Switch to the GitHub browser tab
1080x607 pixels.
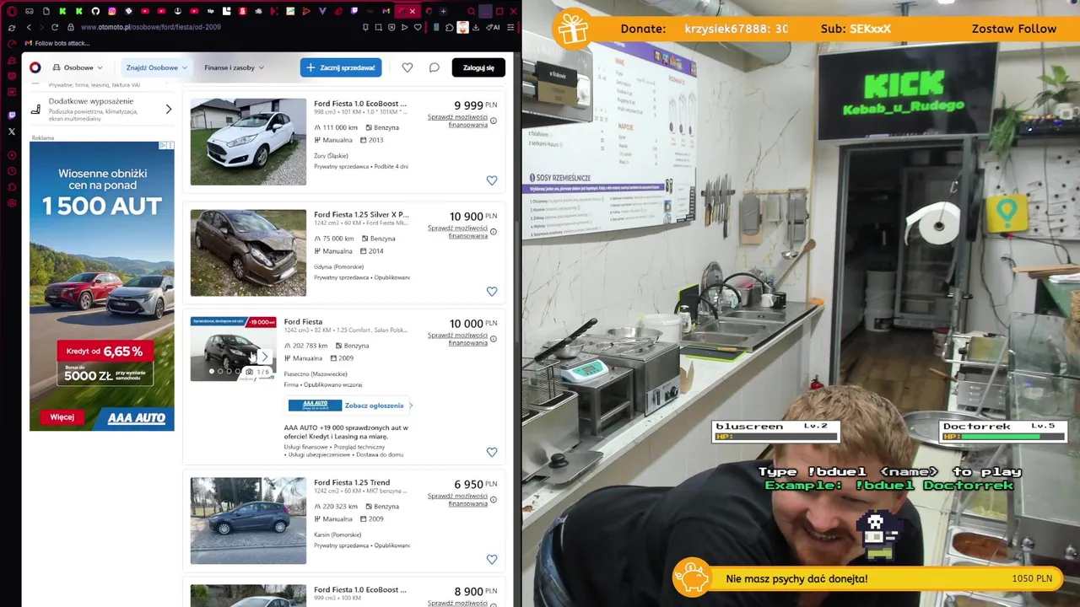(x=95, y=11)
